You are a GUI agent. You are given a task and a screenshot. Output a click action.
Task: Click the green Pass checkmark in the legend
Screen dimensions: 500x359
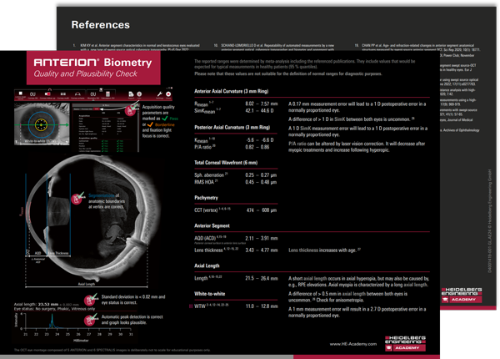pyautogui.click(x=165, y=119)
